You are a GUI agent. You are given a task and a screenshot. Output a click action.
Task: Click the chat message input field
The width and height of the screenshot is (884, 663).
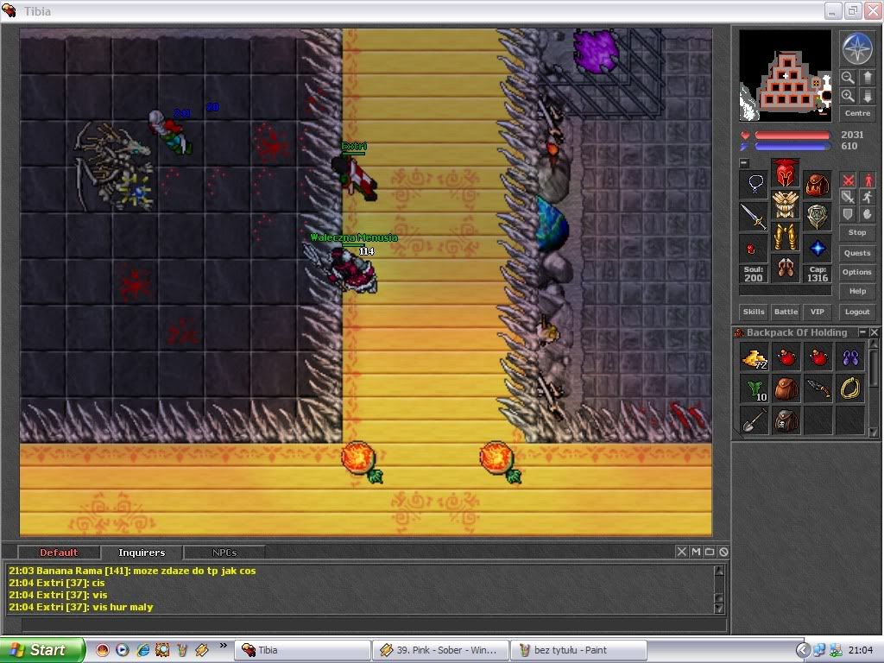click(374, 625)
